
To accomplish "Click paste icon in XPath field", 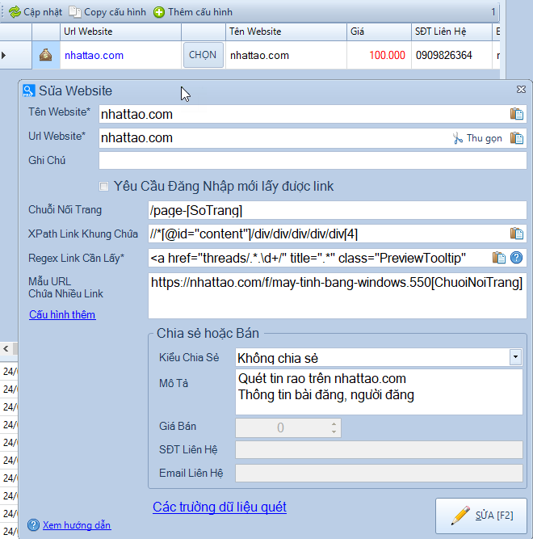I will [517, 234].
